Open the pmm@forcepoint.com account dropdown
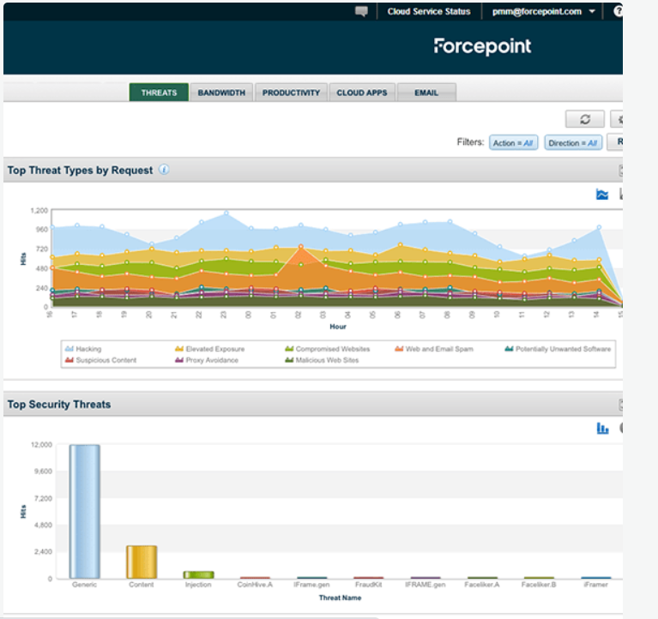Screen dimensions: 658x619 (x=543, y=11)
